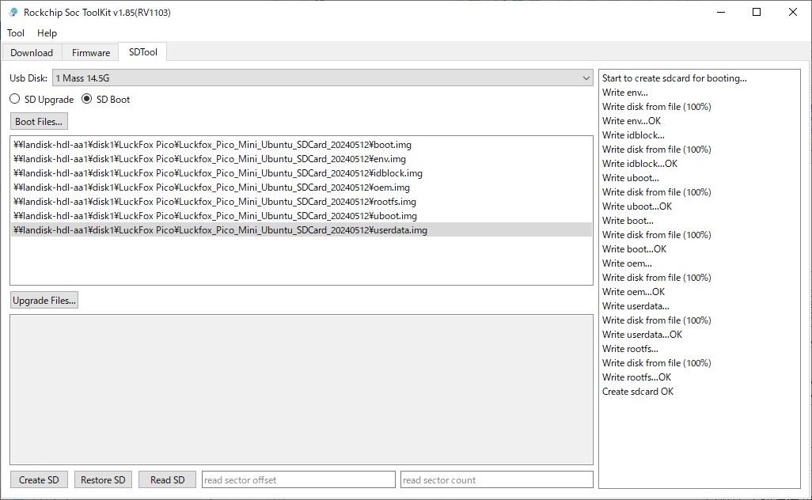
Task: Select the SDTool tab
Action: point(143,52)
